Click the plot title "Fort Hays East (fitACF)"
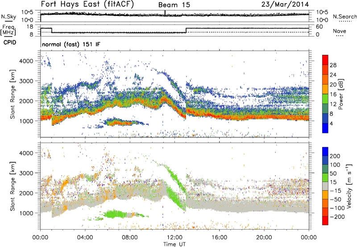Screen dimensions: 357x247 coord(87,4)
